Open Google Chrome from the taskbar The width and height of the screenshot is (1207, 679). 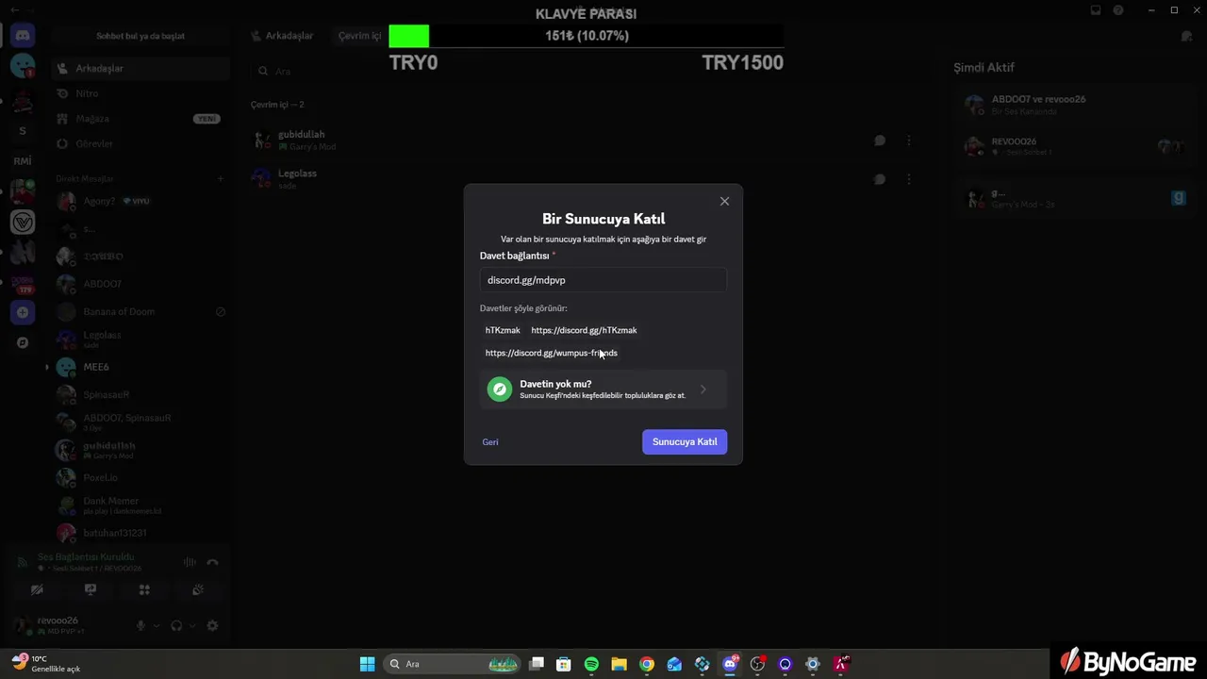[647, 664]
